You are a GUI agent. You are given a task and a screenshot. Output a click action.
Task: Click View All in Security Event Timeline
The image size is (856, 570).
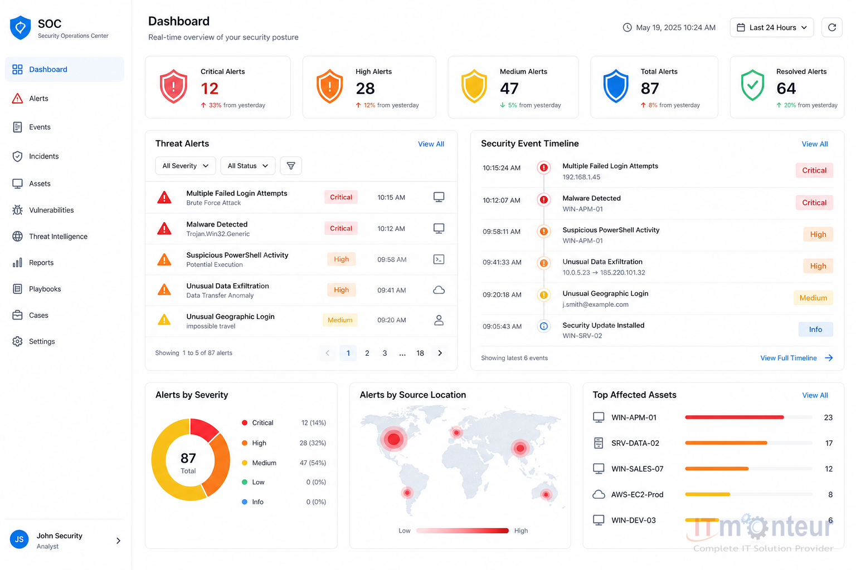coord(815,144)
